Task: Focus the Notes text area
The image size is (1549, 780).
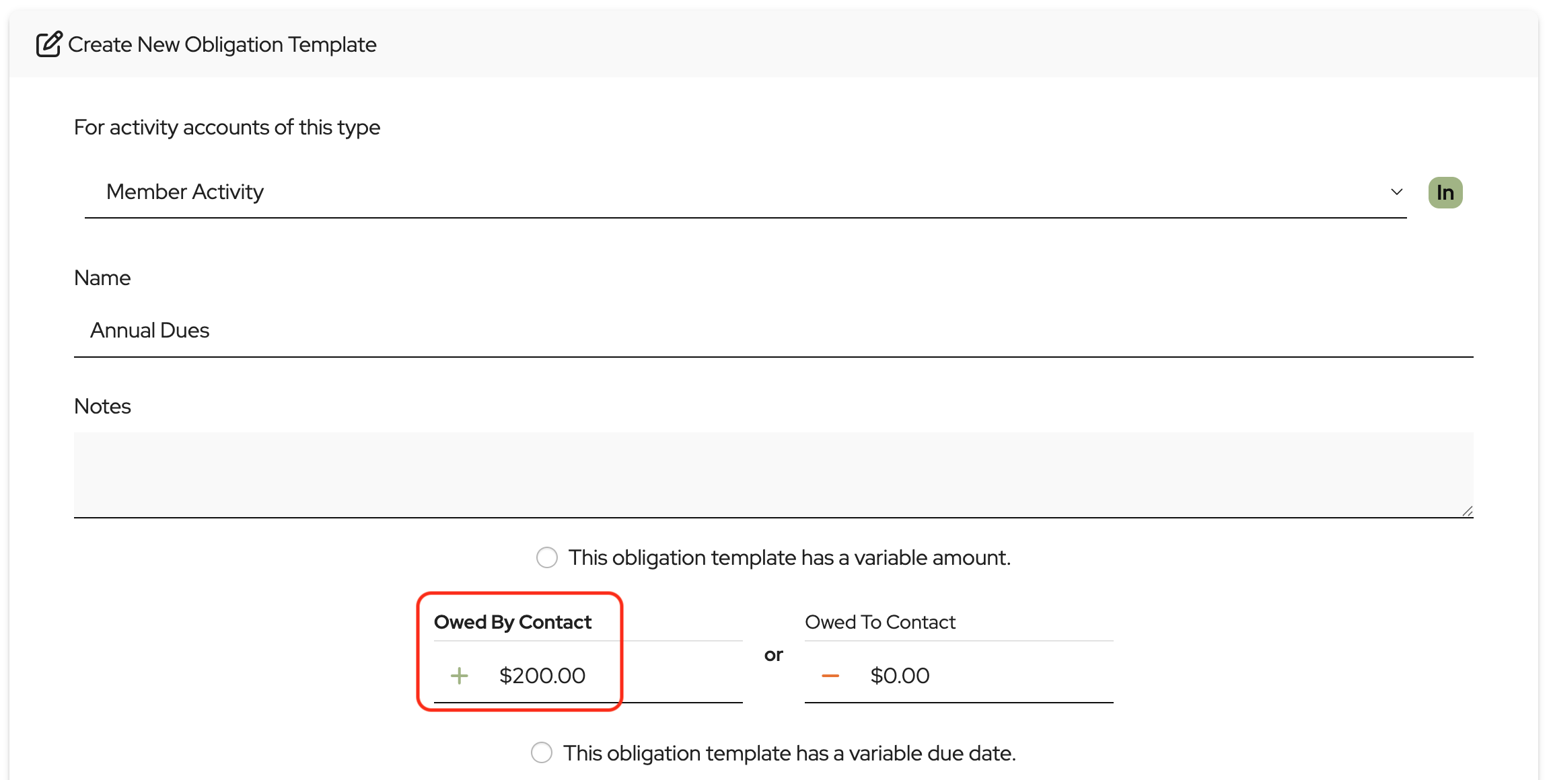Action: click(772, 474)
